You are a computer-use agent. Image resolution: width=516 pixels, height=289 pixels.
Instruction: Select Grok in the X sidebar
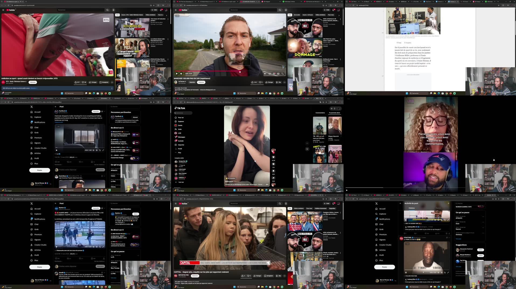click(36, 132)
